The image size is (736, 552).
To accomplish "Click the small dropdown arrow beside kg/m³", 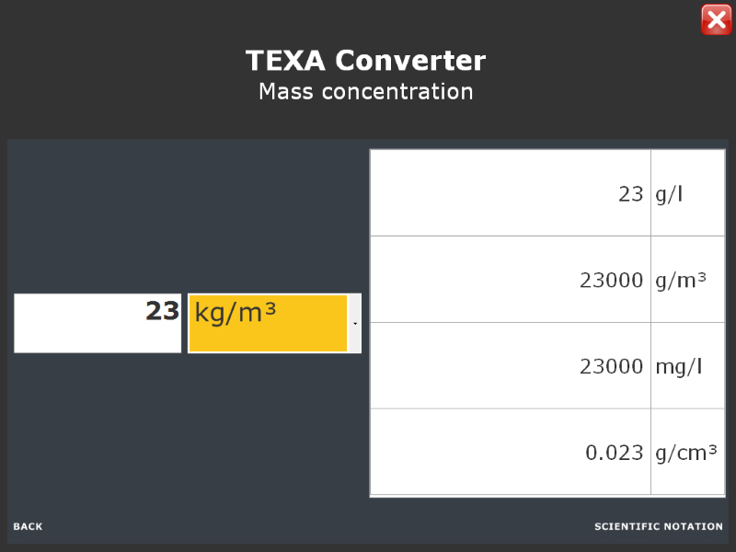I will click(x=355, y=324).
